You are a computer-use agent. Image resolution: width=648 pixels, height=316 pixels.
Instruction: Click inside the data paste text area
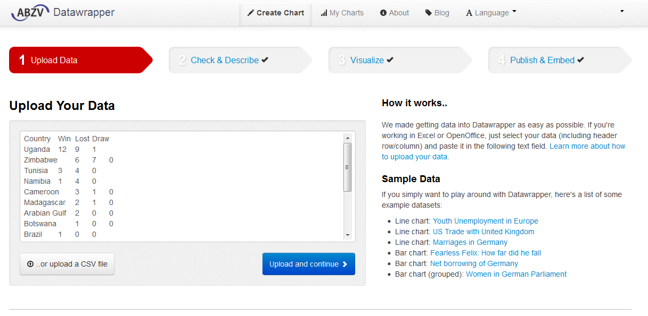tap(187, 186)
